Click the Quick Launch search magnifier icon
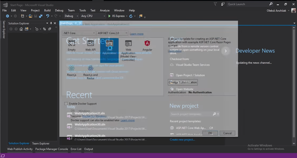The image size is (297, 158). coord(271,4)
